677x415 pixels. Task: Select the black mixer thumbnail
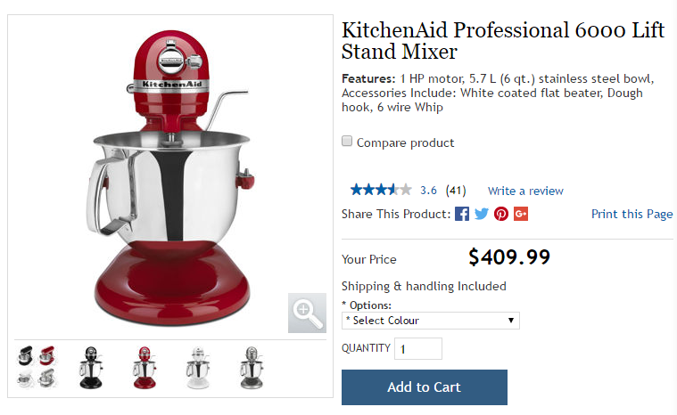(91, 368)
